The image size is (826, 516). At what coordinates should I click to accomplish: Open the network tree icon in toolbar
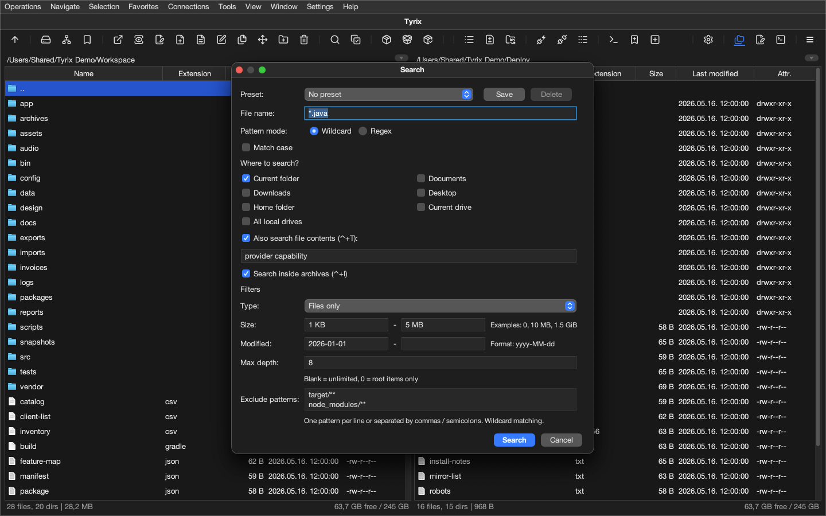(x=67, y=40)
